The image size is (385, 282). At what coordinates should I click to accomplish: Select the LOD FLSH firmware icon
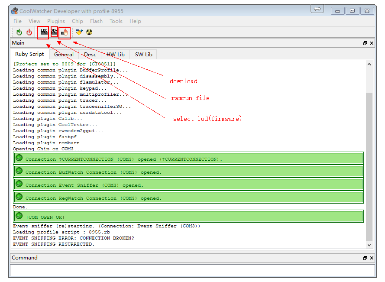click(x=44, y=32)
